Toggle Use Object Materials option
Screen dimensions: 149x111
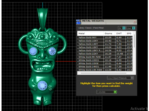tap(120, 78)
